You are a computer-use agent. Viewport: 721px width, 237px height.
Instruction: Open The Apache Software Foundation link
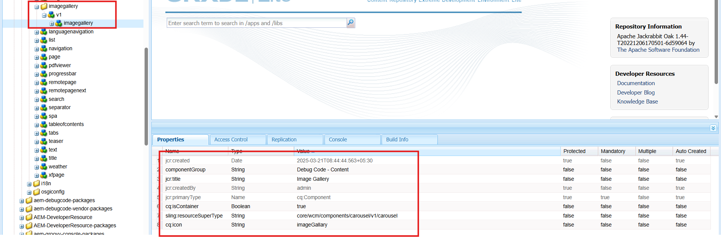pyautogui.click(x=658, y=50)
